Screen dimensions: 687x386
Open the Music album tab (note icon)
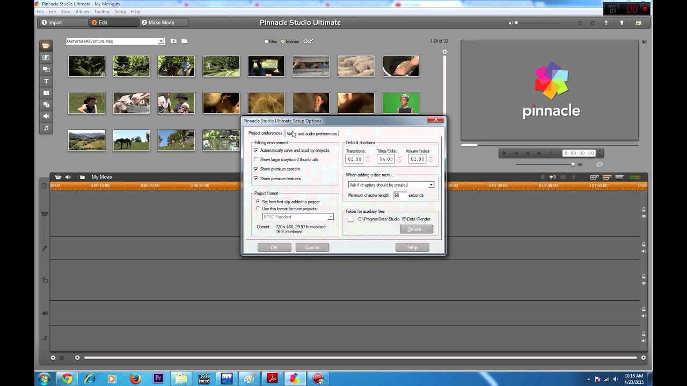coord(46,128)
